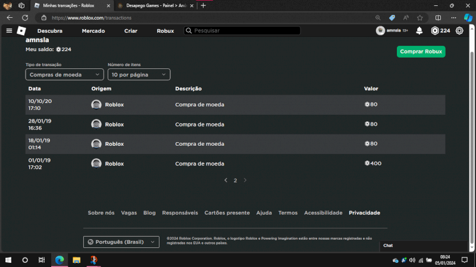Open the settings gear icon

459,31
